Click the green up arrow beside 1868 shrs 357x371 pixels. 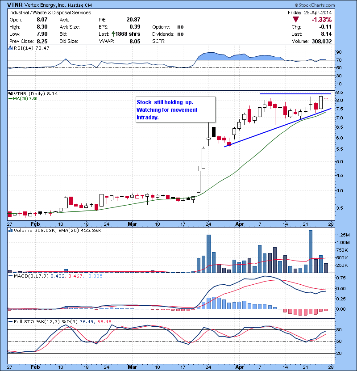[x=113, y=34]
